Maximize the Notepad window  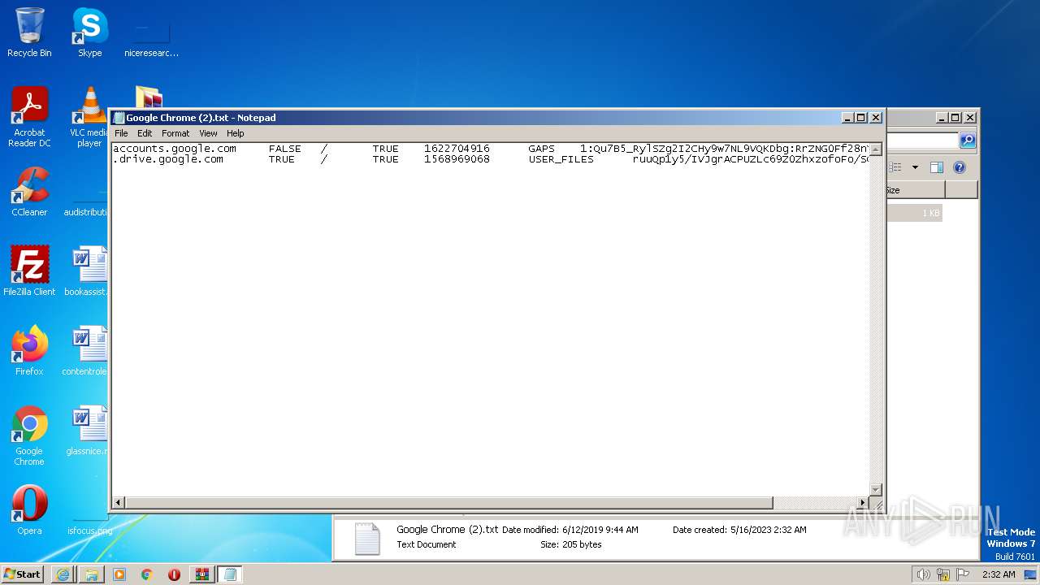click(x=861, y=118)
